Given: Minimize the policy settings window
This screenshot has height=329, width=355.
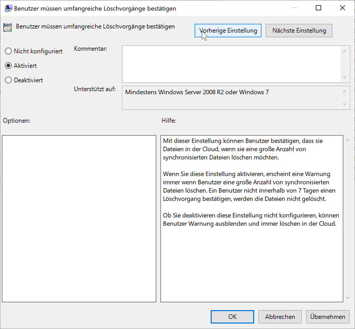Looking at the screenshot, I should (x=294, y=8).
